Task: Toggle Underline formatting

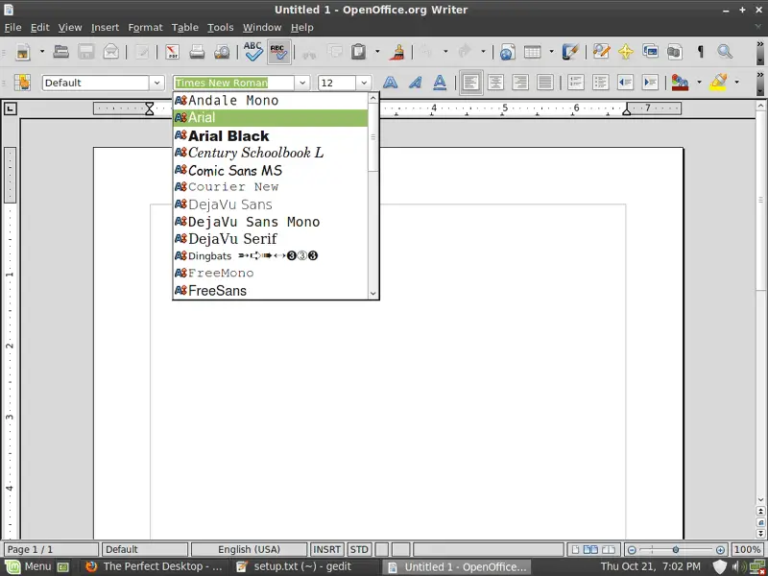Action: pos(440,83)
